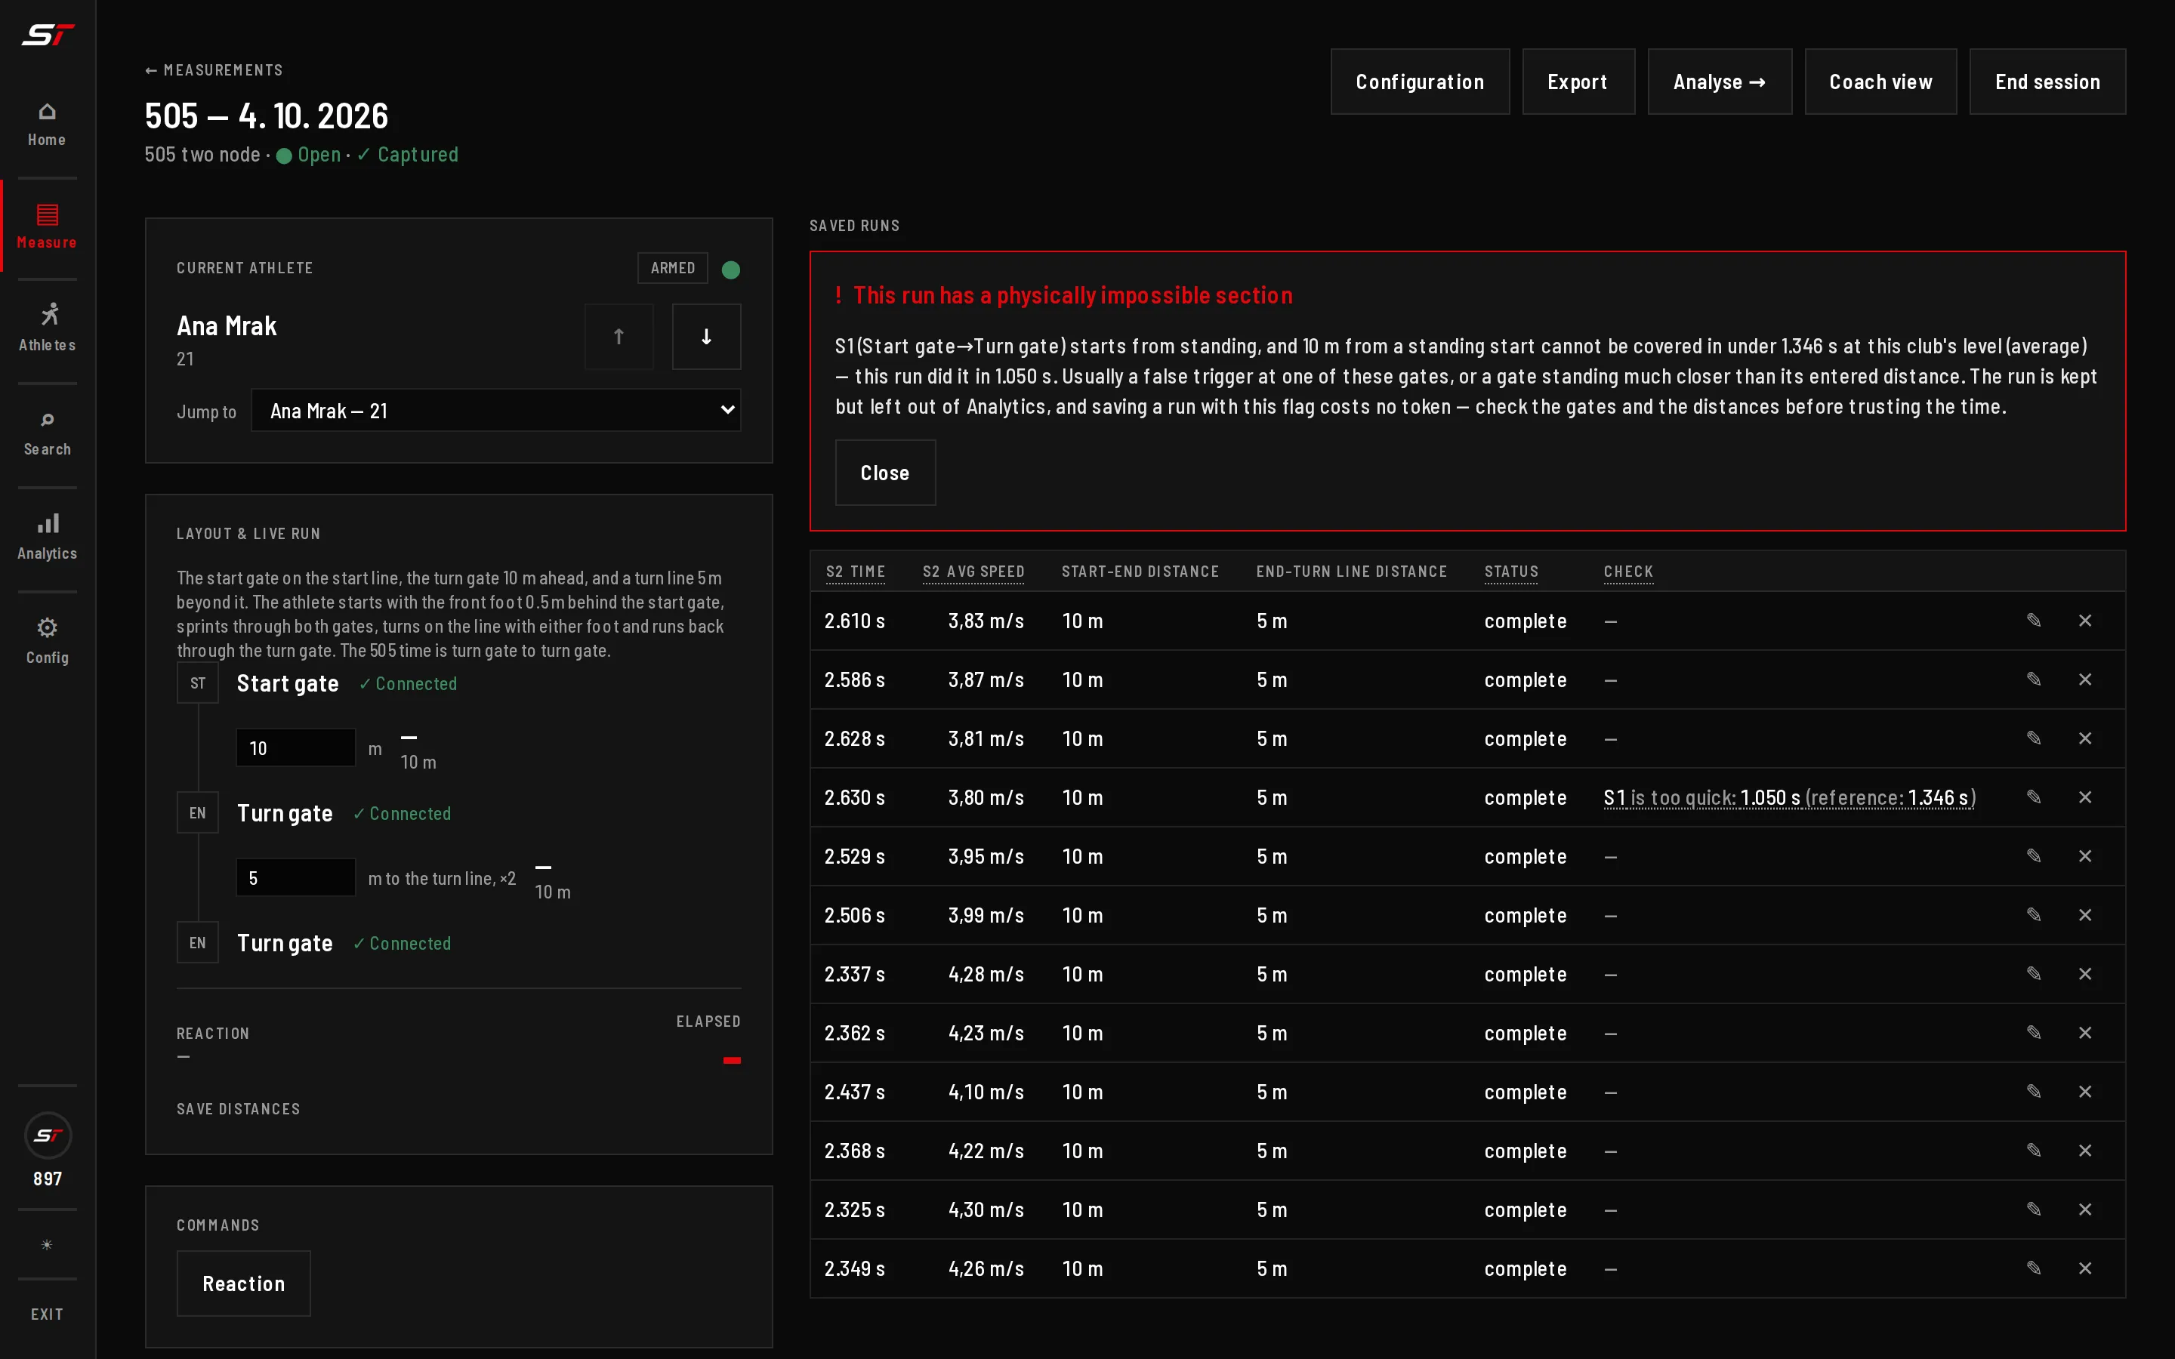Screen dimensions: 2175x1359
Task: Click End session
Action: tap(2047, 82)
